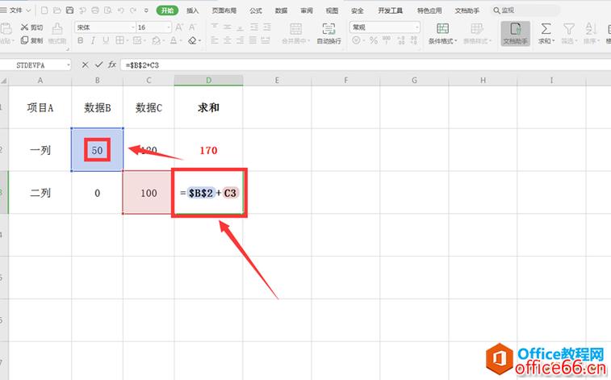Click the 合并居中 merge button
Screen dimensions: 611x380
point(295,33)
